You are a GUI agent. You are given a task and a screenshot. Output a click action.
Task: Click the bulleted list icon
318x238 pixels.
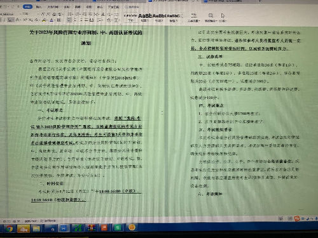(x=70, y=14)
